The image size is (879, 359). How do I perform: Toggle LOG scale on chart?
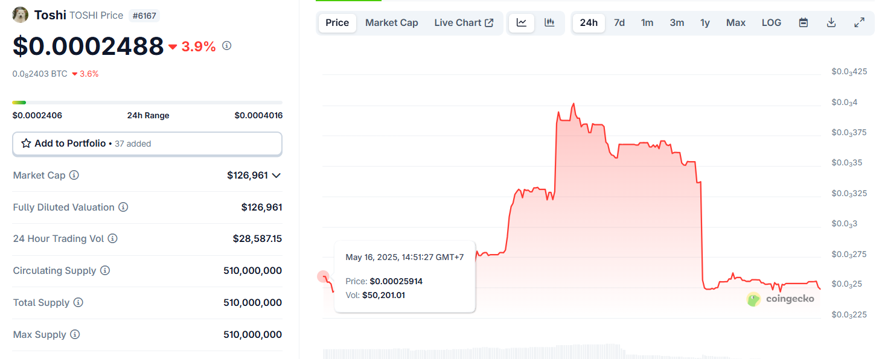click(771, 23)
